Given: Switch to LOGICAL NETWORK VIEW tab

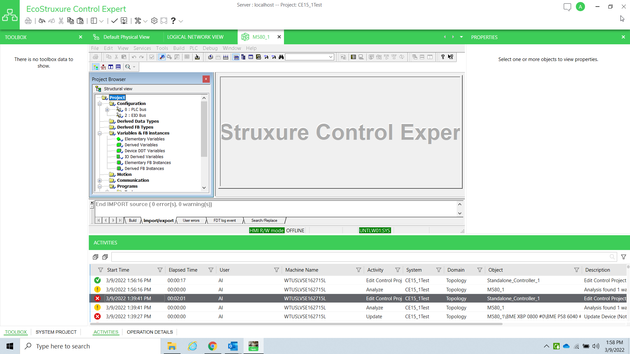Looking at the screenshot, I should click(195, 37).
